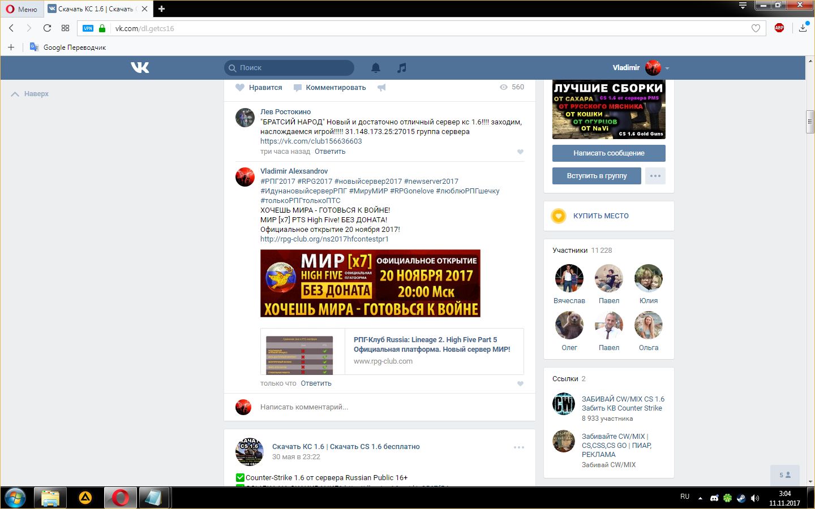Open member Вячеслав's profile

coord(569,284)
